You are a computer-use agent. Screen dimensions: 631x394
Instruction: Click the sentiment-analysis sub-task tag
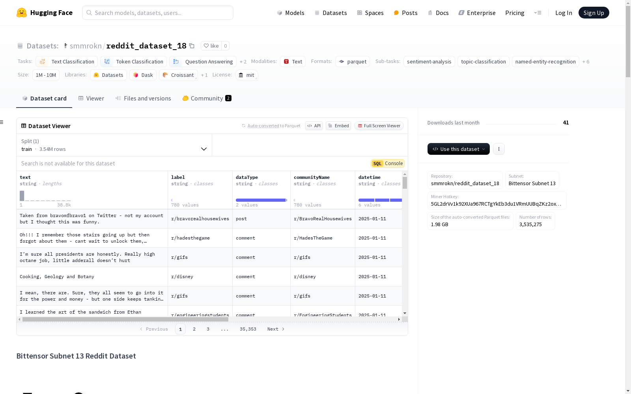click(429, 61)
